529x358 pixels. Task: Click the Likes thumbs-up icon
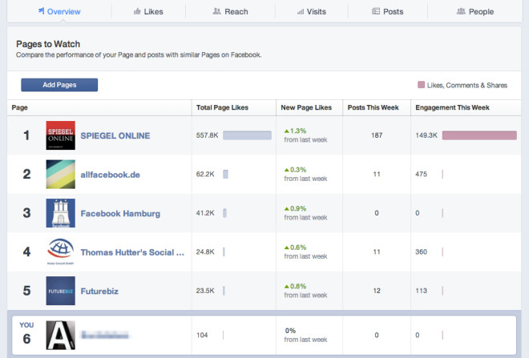(x=137, y=11)
